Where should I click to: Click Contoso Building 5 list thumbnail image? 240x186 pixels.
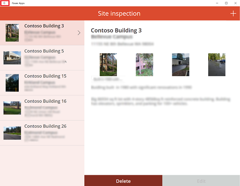coord(12,58)
